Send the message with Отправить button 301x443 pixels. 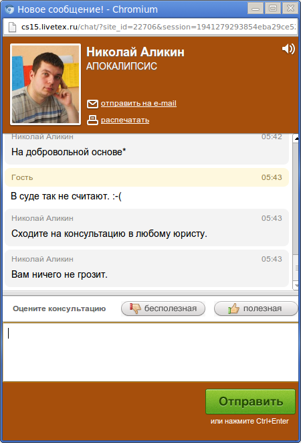point(250,402)
